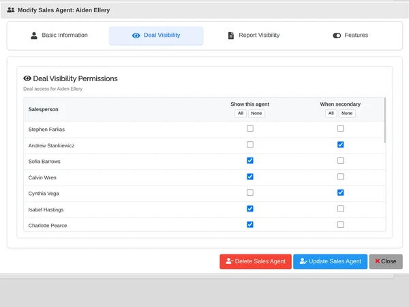The height and width of the screenshot is (307, 409).
Task: Click the name Sofia Barrows
Action: click(44, 162)
